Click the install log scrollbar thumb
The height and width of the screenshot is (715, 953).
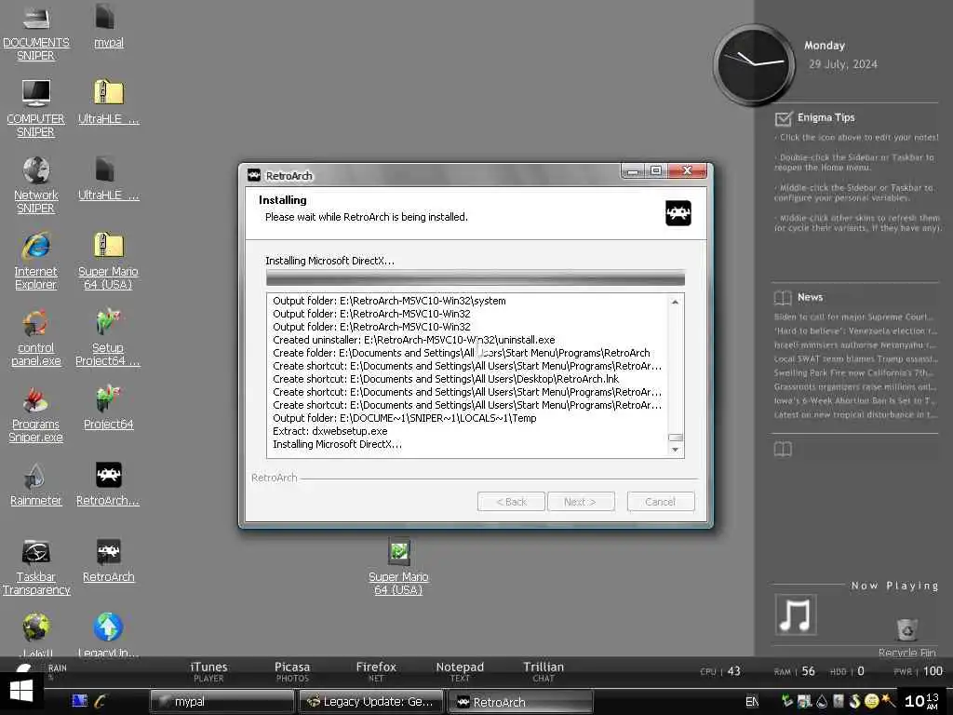pyautogui.click(x=676, y=438)
